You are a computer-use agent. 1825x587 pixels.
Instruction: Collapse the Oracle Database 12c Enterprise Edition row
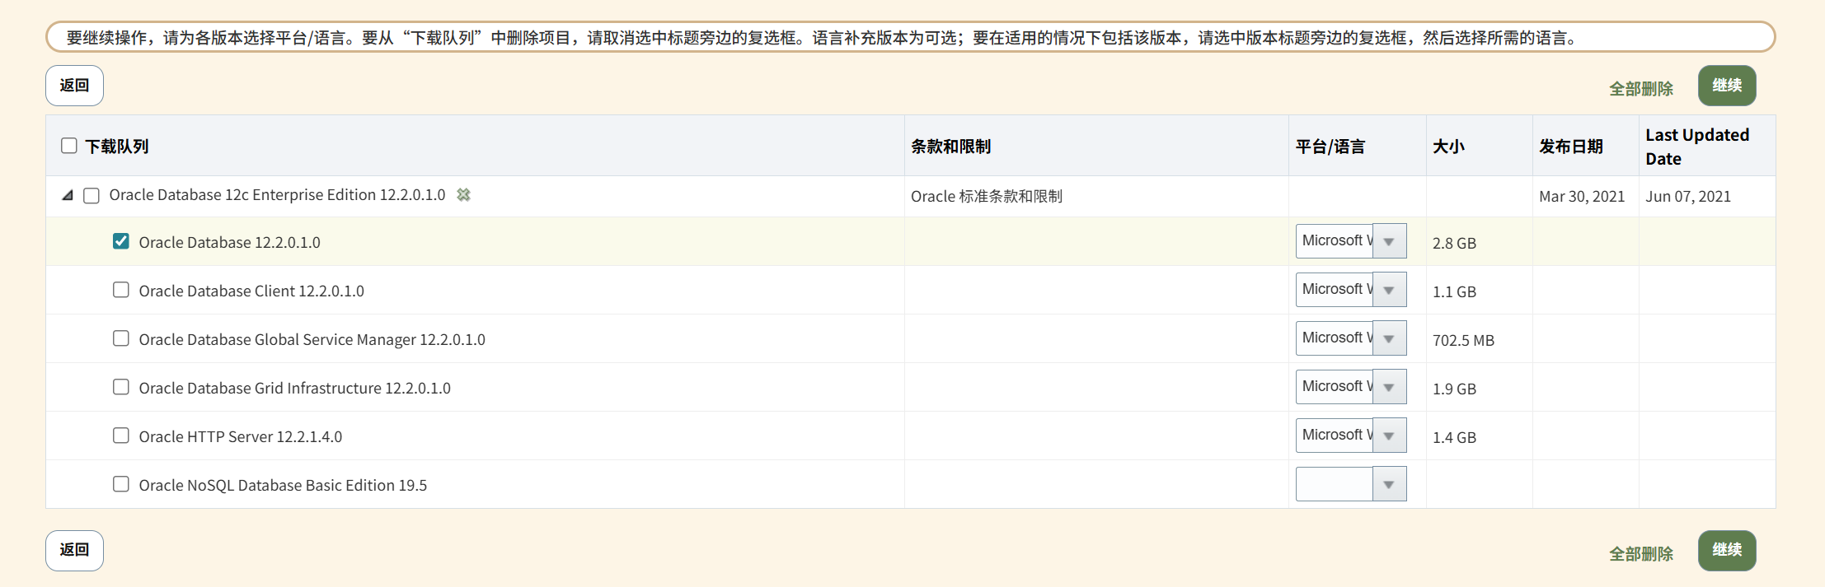pyautogui.click(x=68, y=195)
